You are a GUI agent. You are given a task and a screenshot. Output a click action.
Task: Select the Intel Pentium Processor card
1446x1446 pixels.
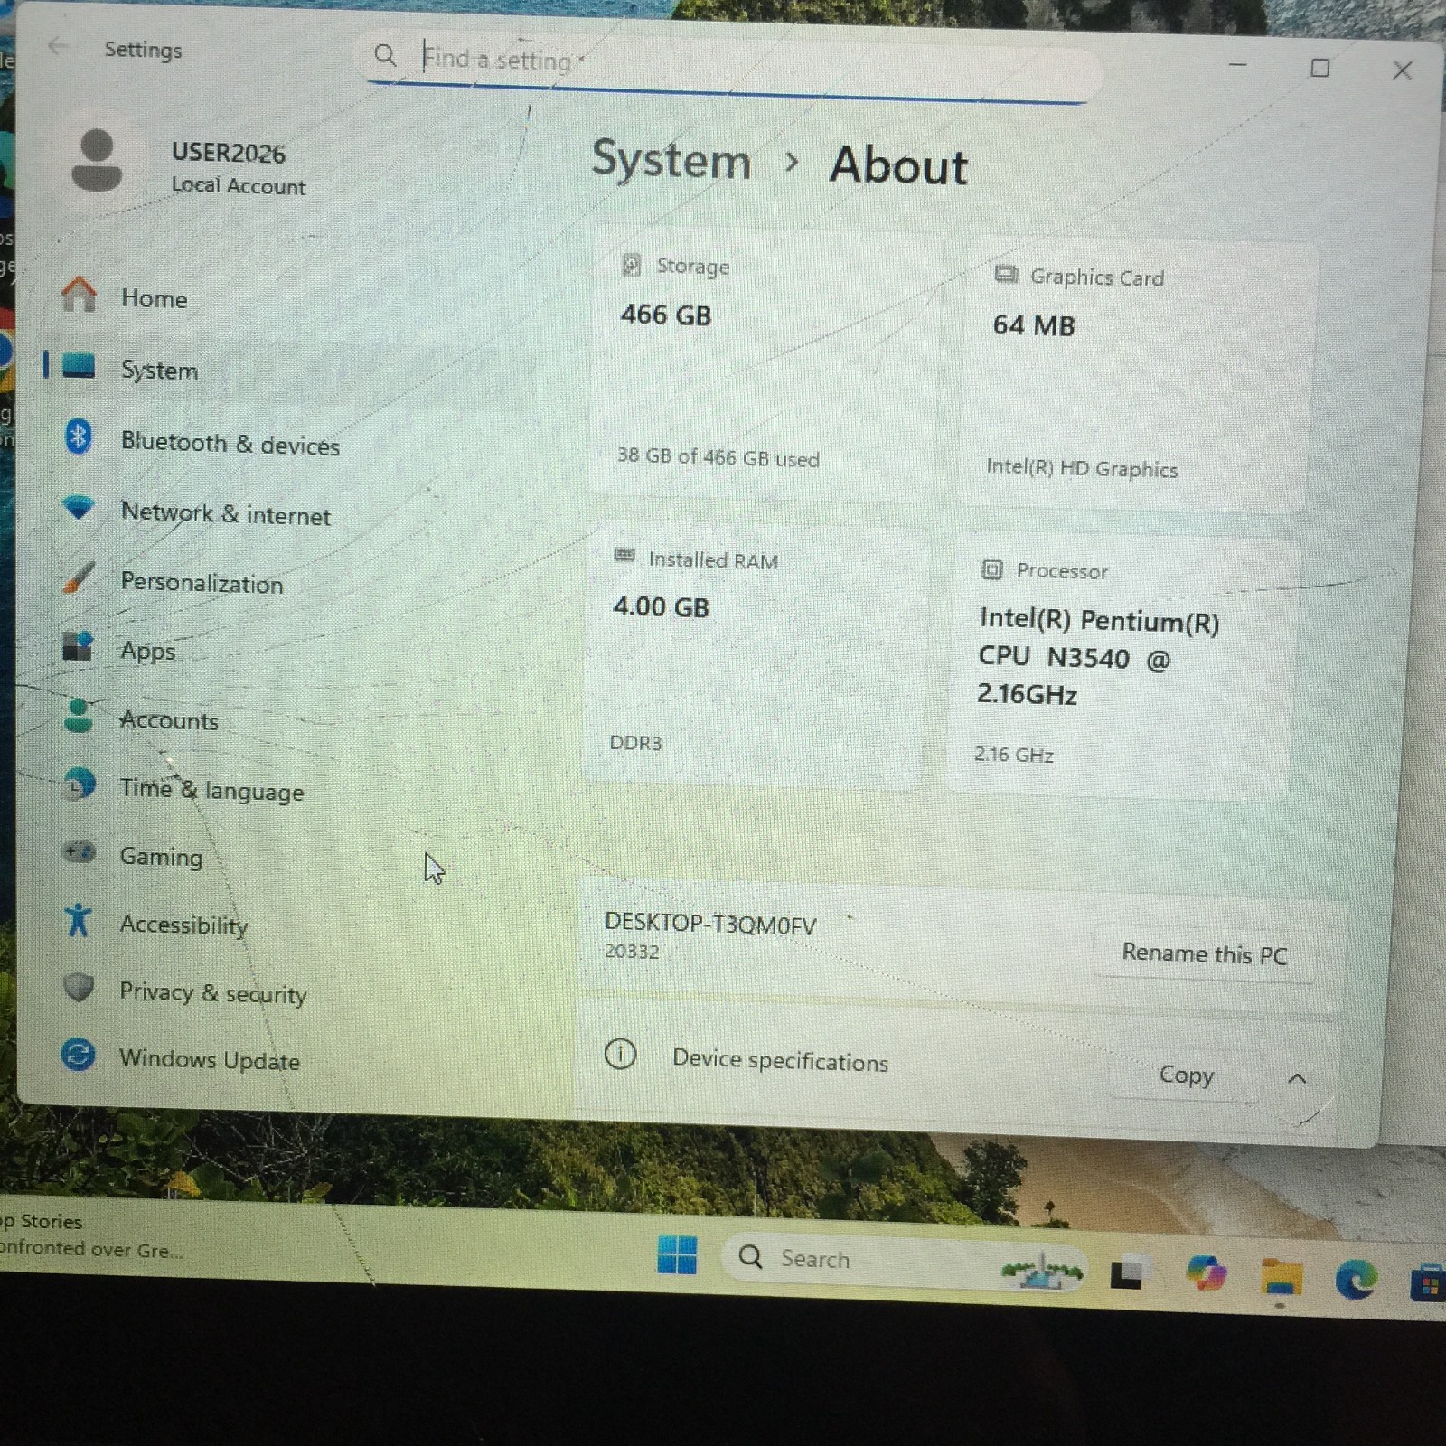point(1126,667)
